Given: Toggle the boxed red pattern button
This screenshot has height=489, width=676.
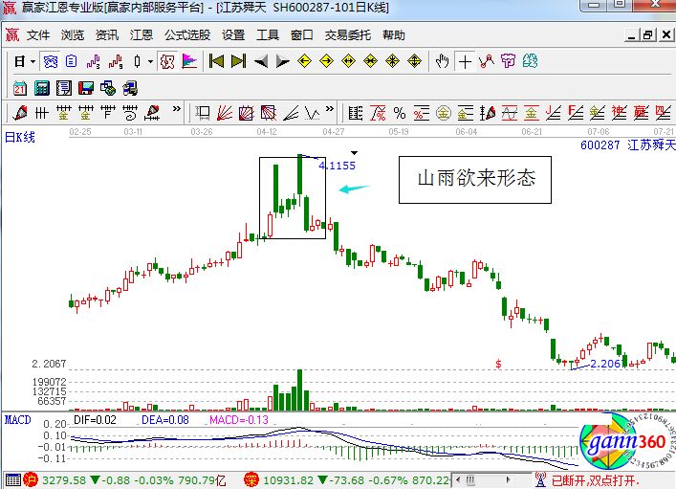Looking at the screenshot, I should click(167, 62).
